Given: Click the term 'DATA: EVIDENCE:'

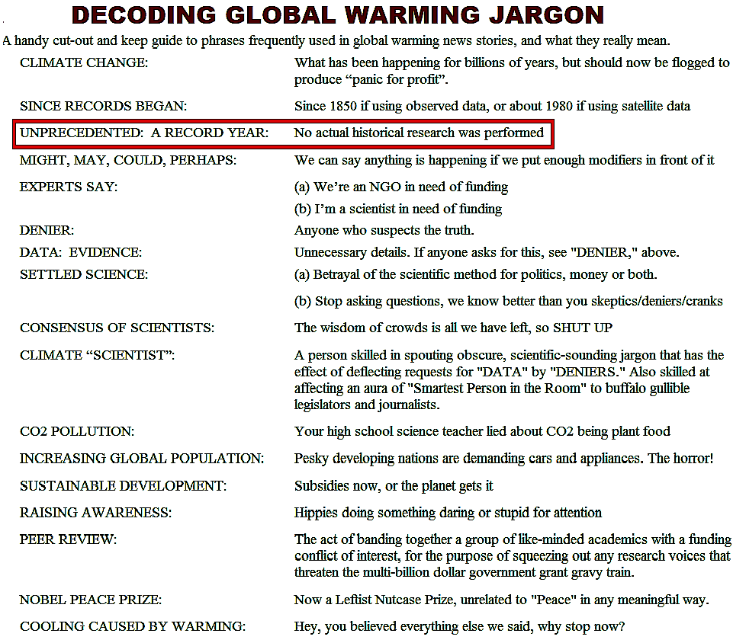Looking at the screenshot, I should [81, 252].
